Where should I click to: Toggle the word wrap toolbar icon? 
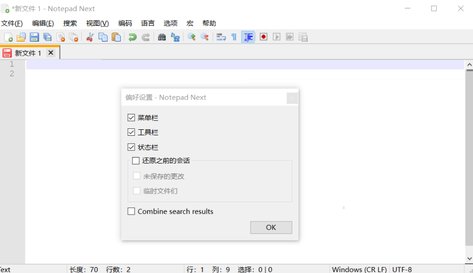[221, 37]
